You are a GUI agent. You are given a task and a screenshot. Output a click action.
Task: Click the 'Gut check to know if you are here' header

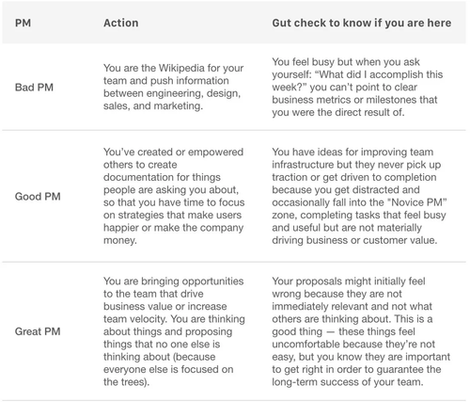coord(362,23)
